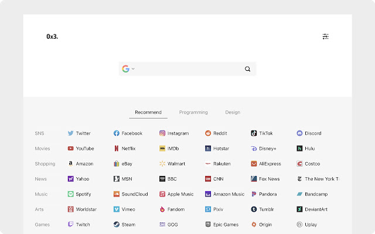Open the Bandcamp link
Image resolution: width=375 pixels, height=234 pixels.
pyautogui.click(x=312, y=194)
